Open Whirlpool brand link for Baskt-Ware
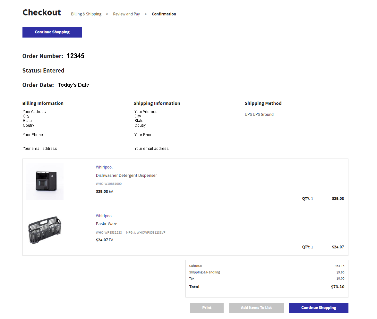 (x=104, y=216)
